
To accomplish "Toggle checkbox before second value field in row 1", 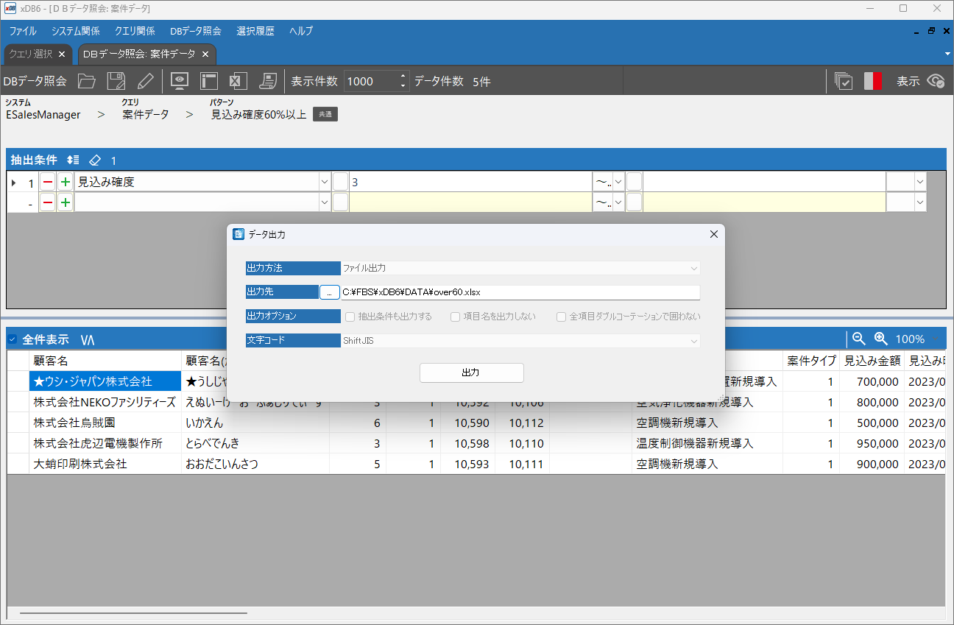I will click(x=634, y=182).
